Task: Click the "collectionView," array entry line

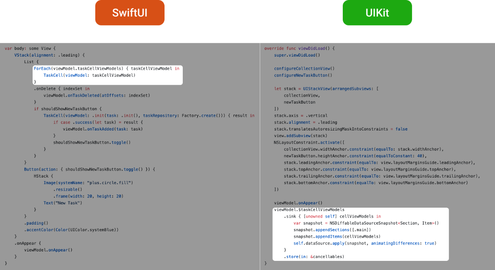Action: pyautogui.click(x=302, y=95)
